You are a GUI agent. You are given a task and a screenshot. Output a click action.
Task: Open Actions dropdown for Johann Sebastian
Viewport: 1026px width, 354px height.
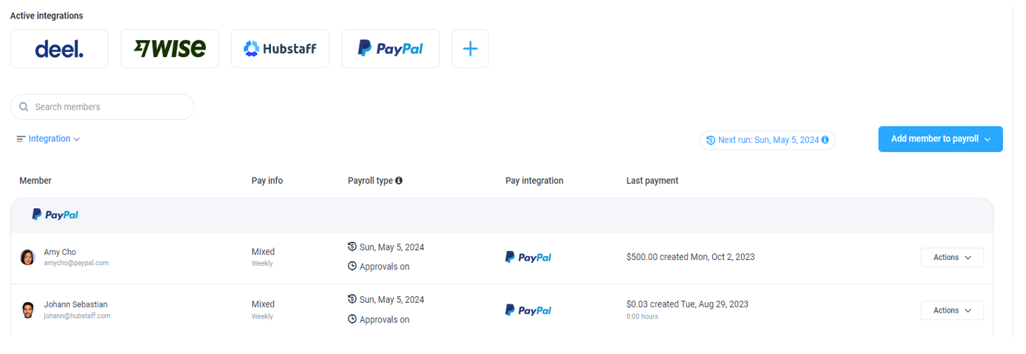point(952,310)
